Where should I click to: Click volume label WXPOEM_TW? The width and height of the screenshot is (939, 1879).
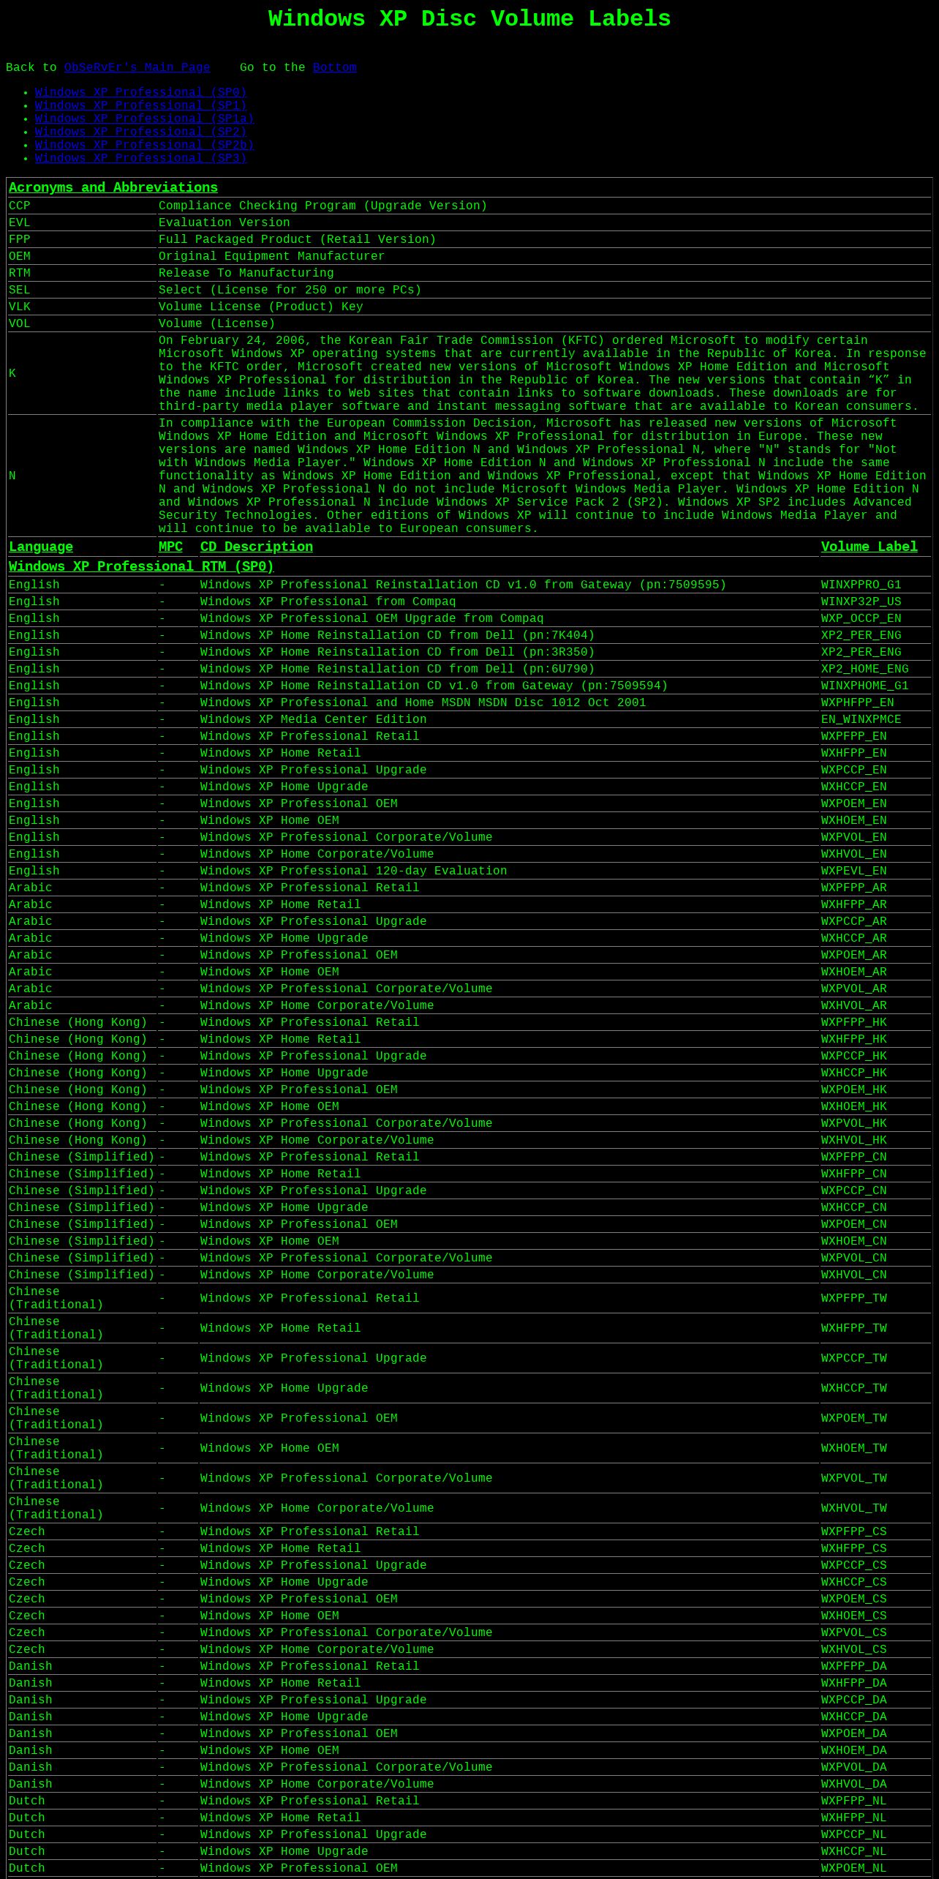coord(853,1418)
